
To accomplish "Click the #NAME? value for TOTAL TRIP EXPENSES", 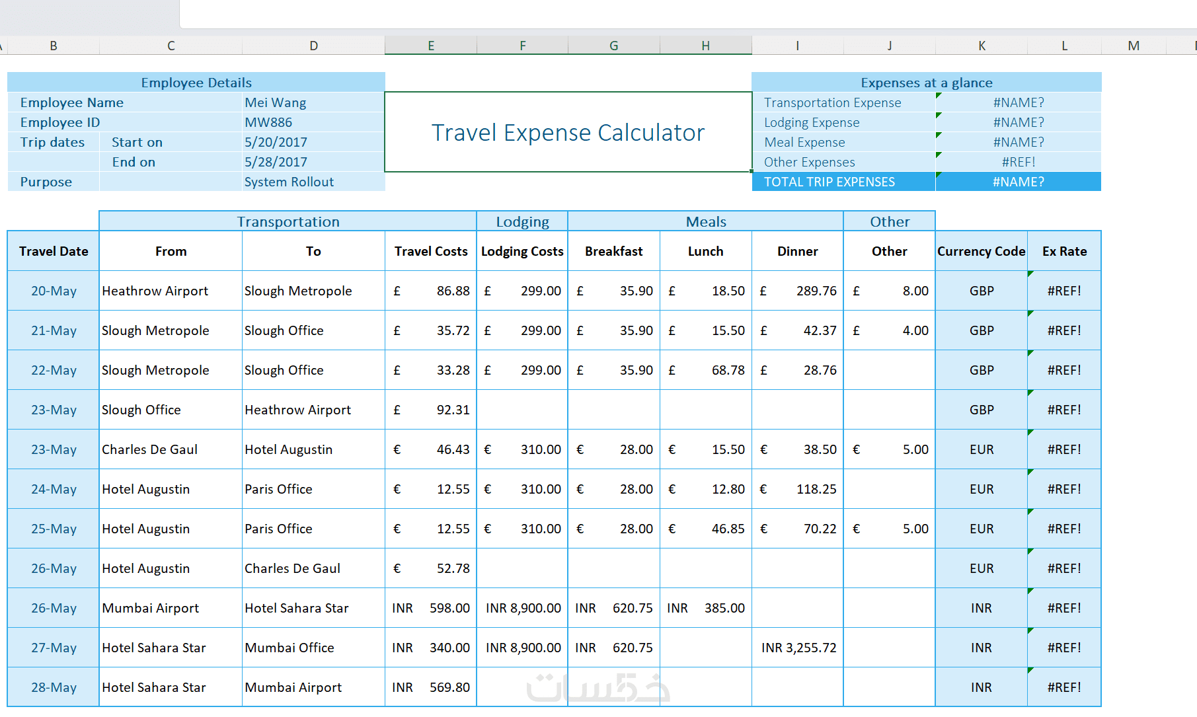I will pyautogui.click(x=1019, y=182).
